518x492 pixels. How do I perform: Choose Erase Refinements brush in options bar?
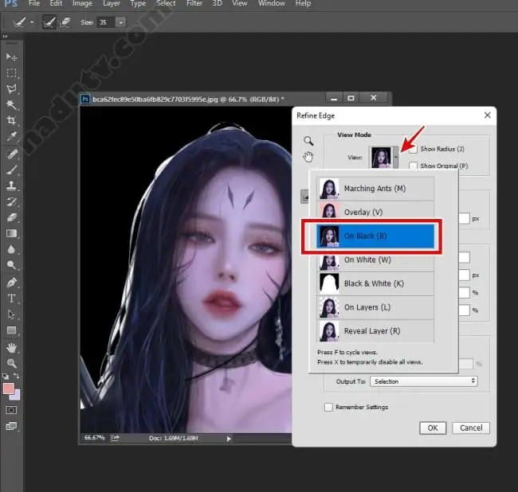tap(65, 22)
